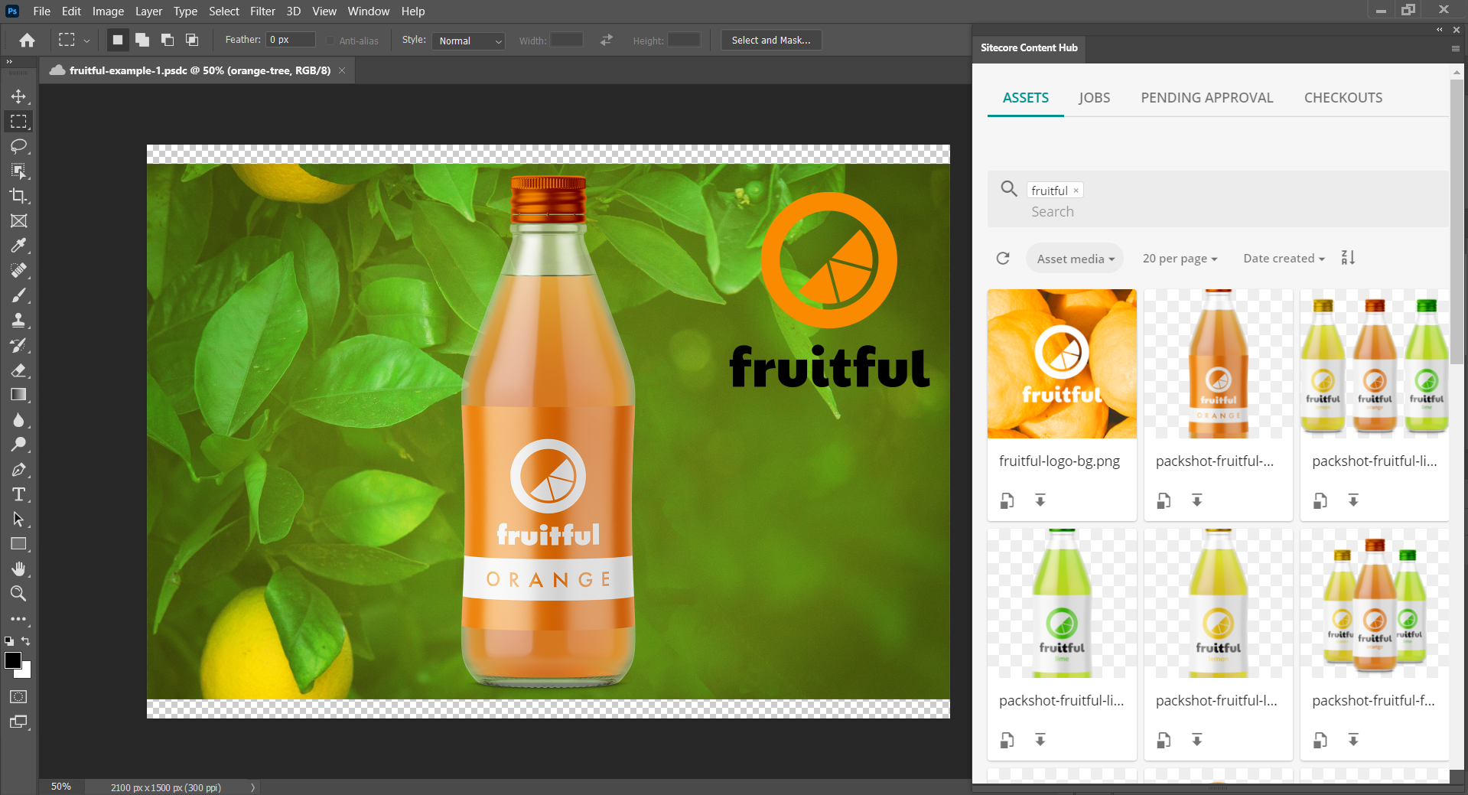Switch to the CHECKOUTS tab
This screenshot has width=1468, height=795.
[1343, 98]
